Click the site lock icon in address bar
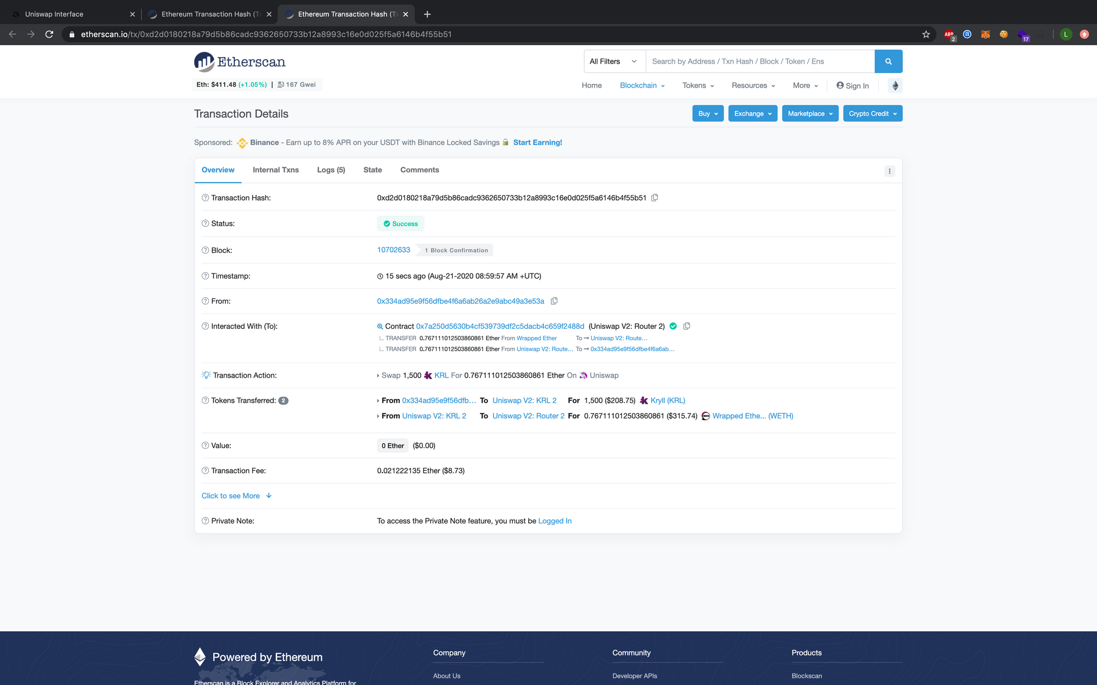Image resolution: width=1097 pixels, height=685 pixels. pos(72,35)
